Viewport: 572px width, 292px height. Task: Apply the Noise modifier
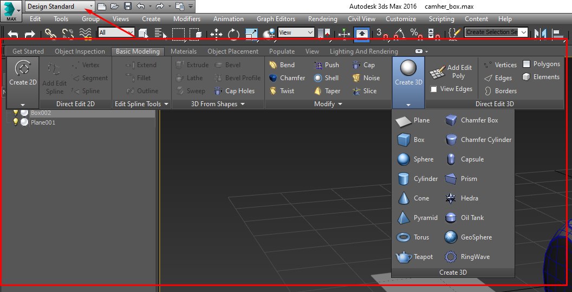(366, 78)
